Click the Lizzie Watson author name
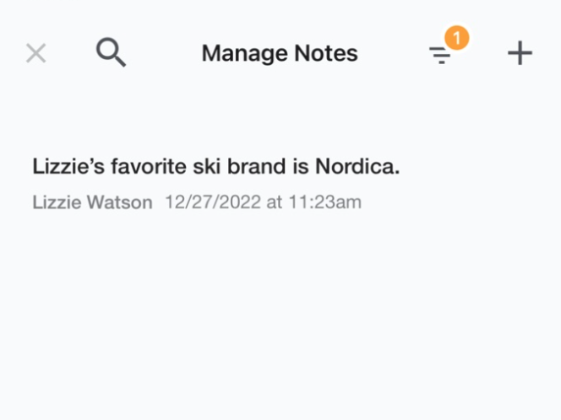Screen dimensions: 561x420 click(x=93, y=202)
